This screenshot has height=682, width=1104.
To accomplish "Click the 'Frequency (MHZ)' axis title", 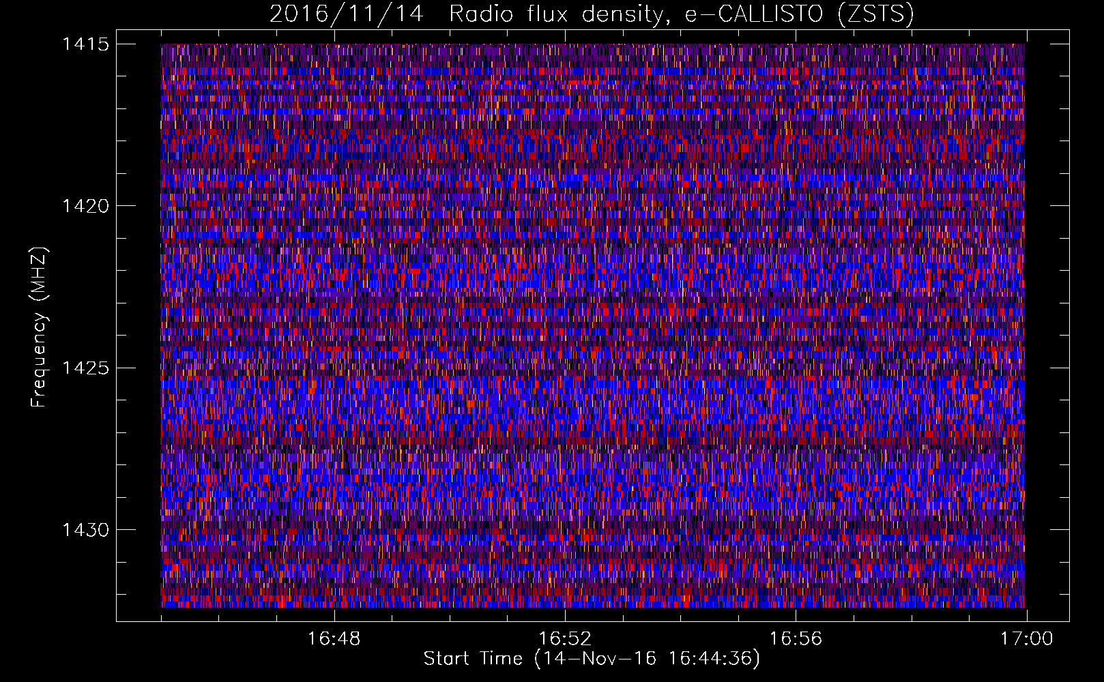I will tap(39, 327).
